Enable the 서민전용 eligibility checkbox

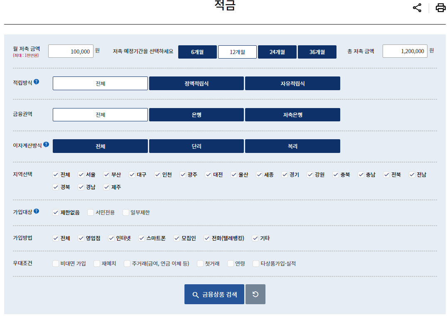90,212
